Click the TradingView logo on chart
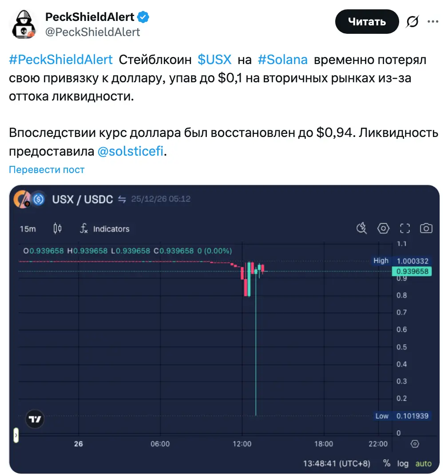448x475 pixels. (35, 419)
